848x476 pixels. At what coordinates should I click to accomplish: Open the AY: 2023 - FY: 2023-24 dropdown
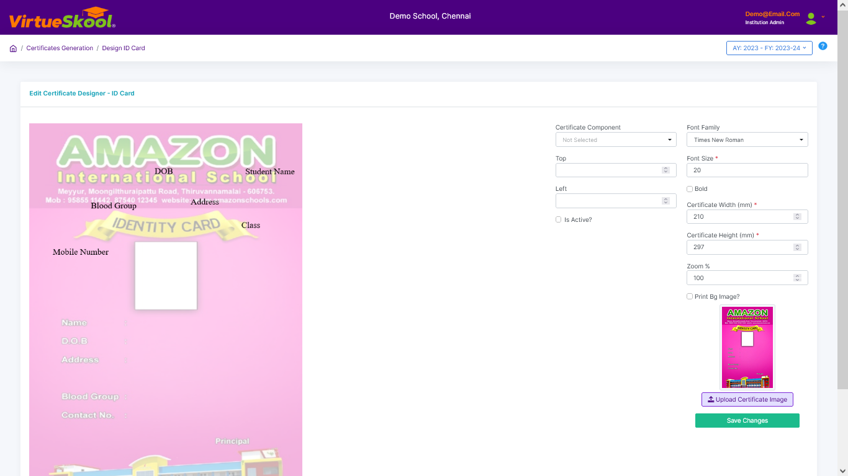point(769,48)
